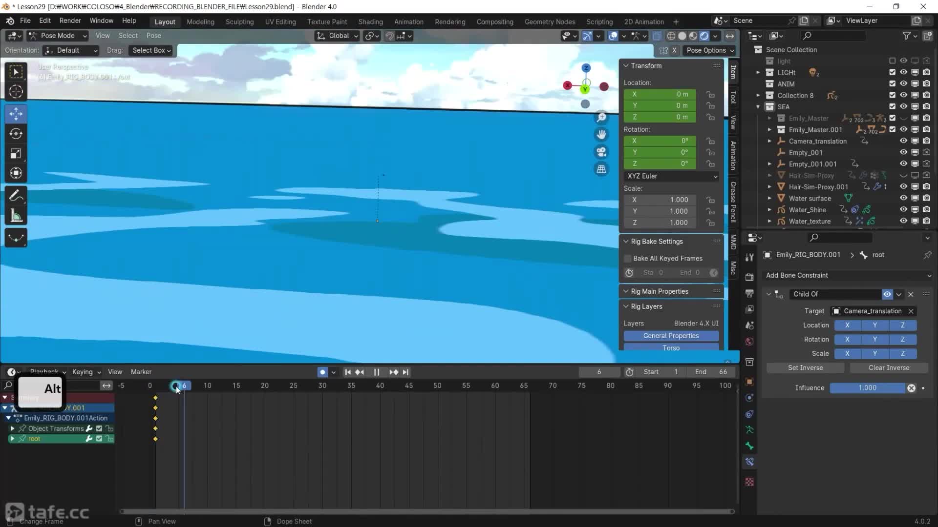Enable Bake All Keyed Frames checkbox

tap(628, 259)
